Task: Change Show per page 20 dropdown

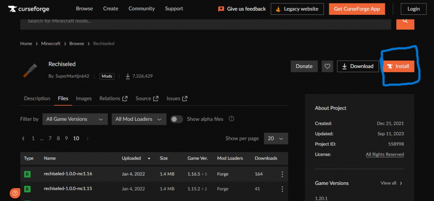Action: 276,138
